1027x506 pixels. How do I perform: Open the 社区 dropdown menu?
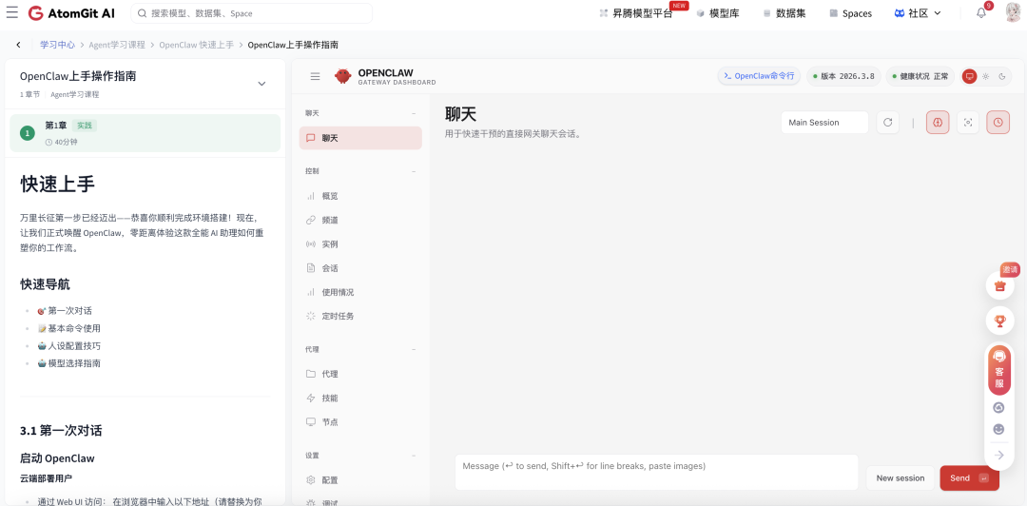[918, 13]
